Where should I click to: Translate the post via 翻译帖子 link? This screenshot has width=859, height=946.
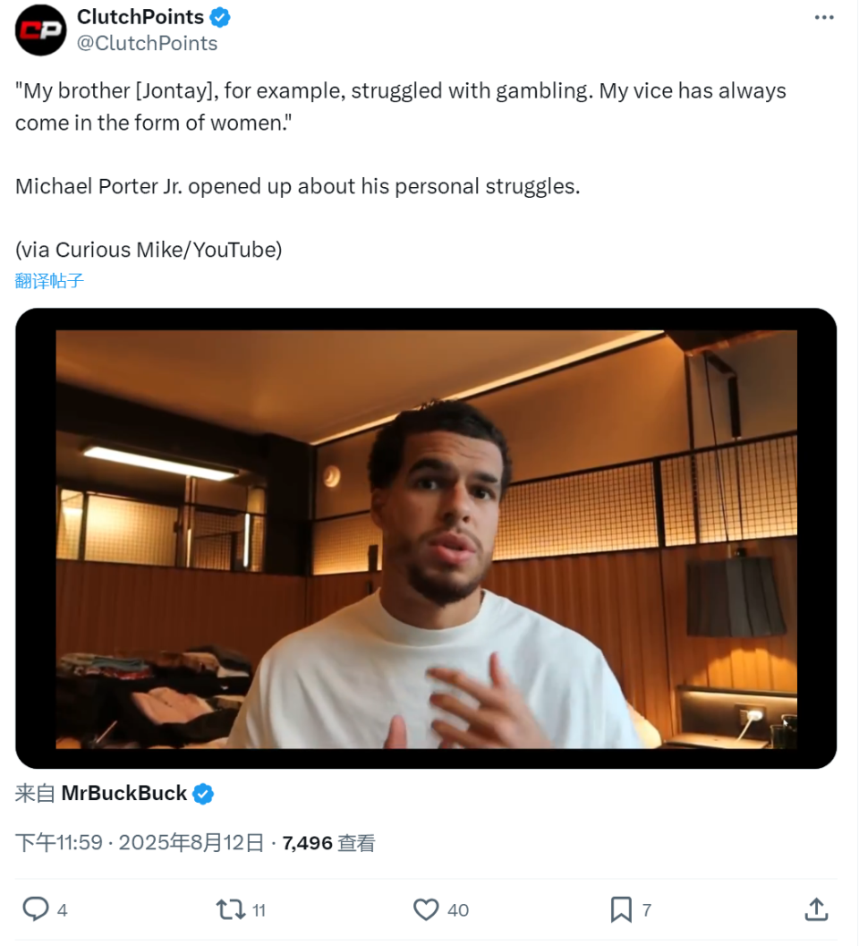(x=49, y=281)
